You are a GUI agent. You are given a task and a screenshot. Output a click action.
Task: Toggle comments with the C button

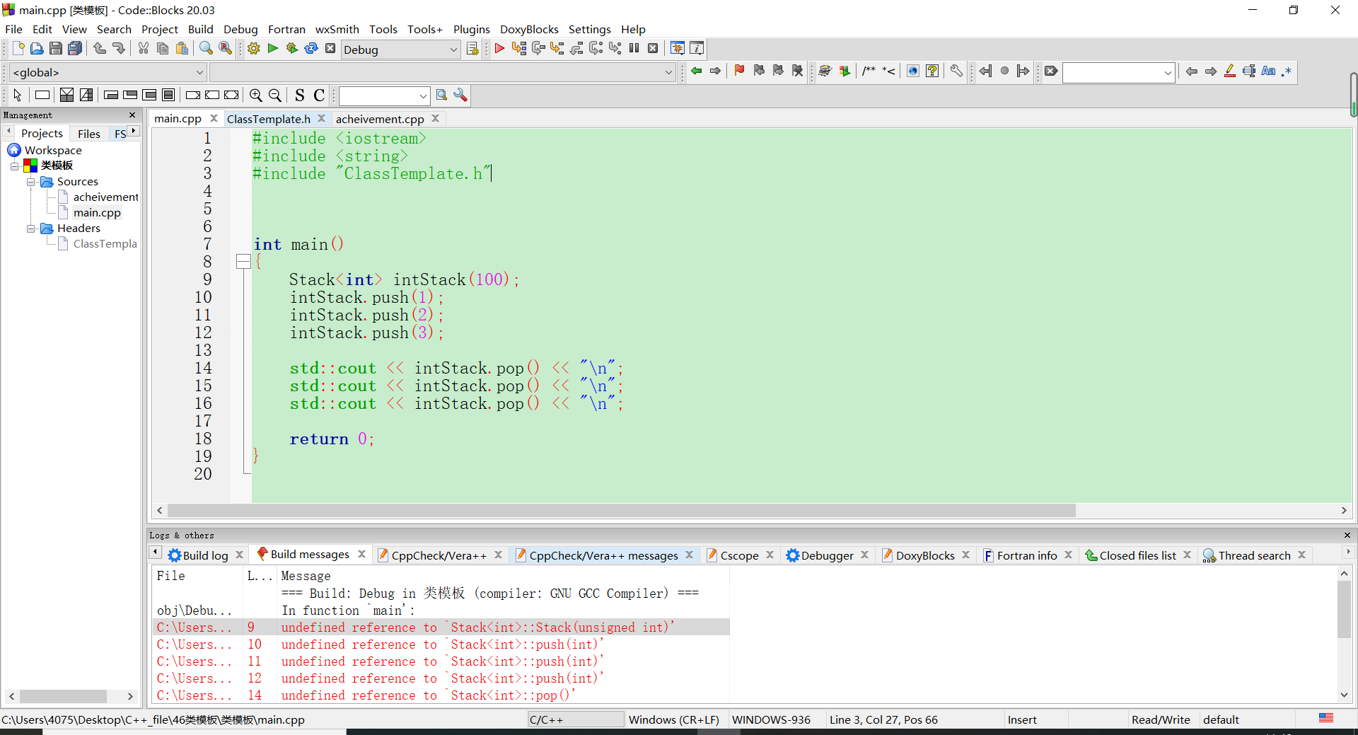(x=319, y=96)
